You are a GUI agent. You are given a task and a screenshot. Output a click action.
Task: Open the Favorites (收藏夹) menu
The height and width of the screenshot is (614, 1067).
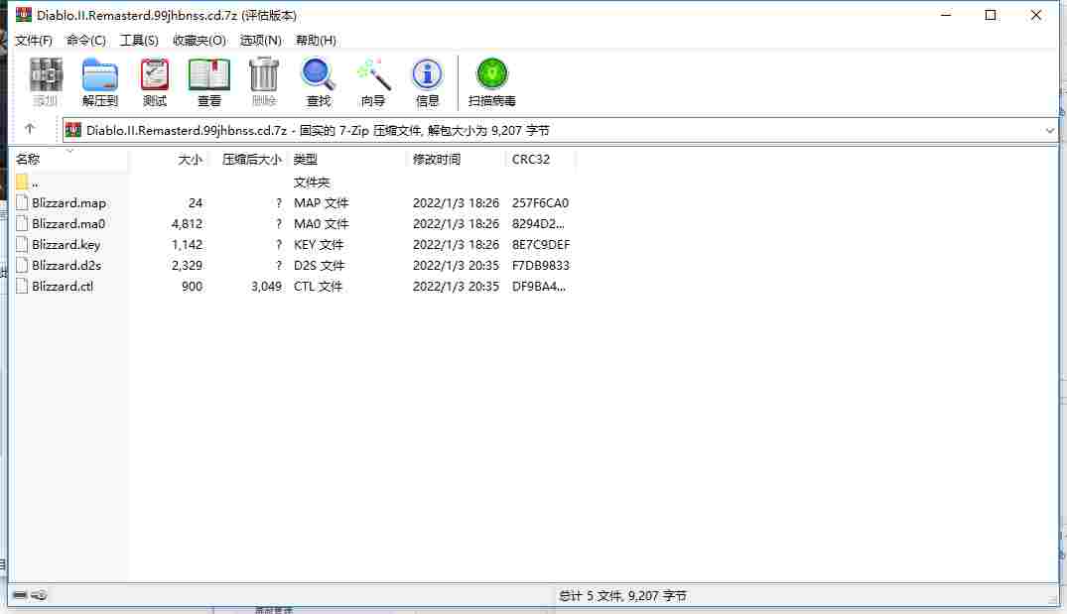pos(200,40)
